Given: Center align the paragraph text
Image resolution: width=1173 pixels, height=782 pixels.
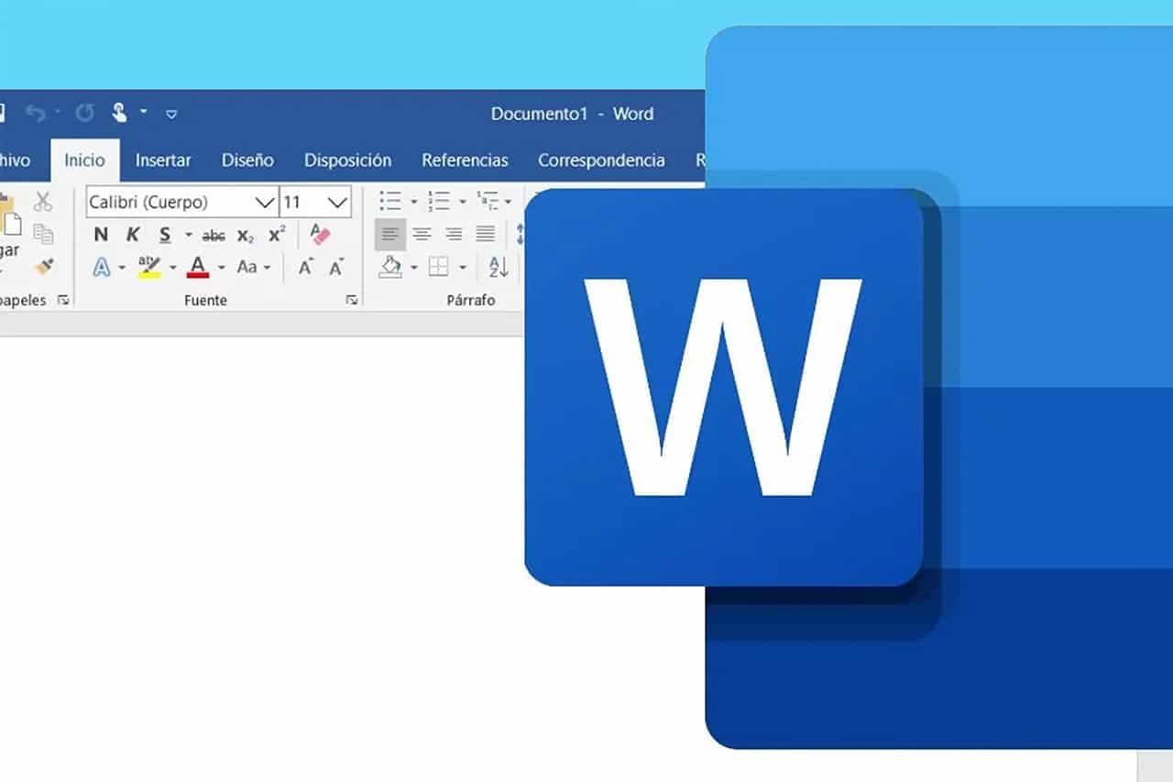Looking at the screenshot, I should (422, 235).
